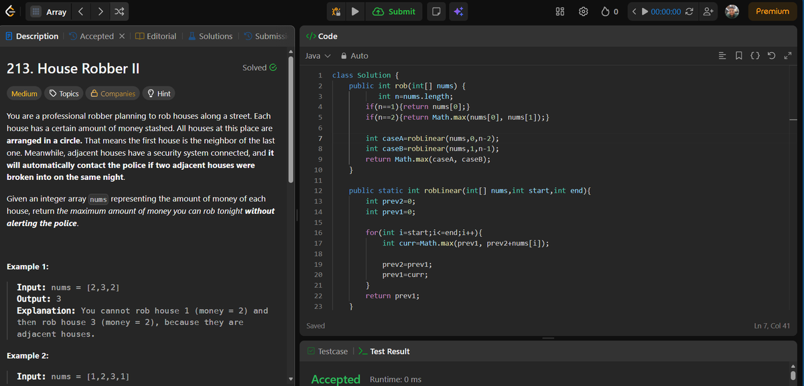
Task: Click the divider handle above the Testcase panel
Action: tap(549, 338)
